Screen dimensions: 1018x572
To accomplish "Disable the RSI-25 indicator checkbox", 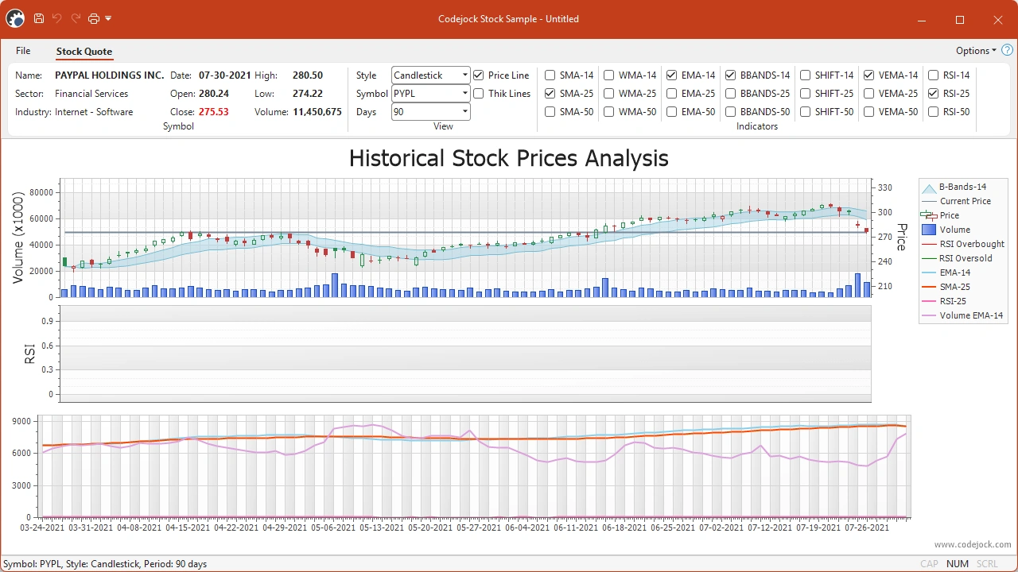I will pyautogui.click(x=933, y=94).
